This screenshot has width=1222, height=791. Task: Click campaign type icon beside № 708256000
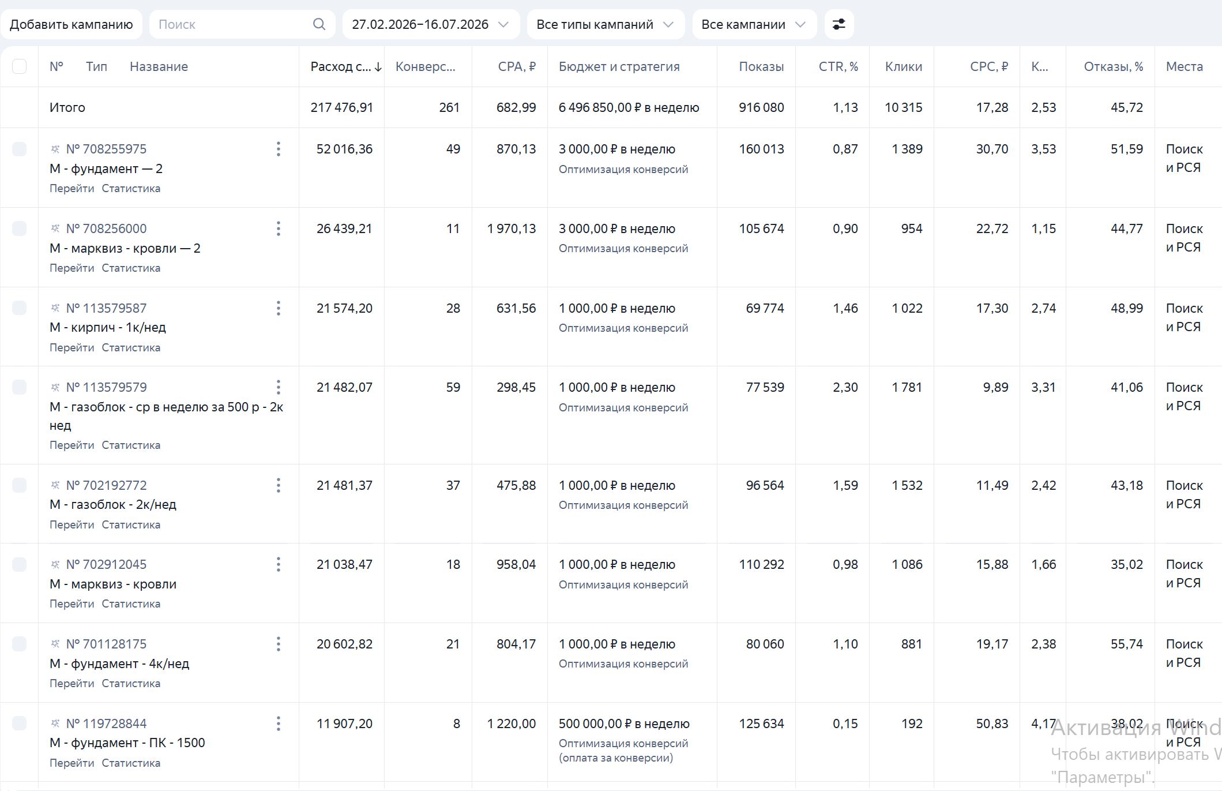pos(55,228)
